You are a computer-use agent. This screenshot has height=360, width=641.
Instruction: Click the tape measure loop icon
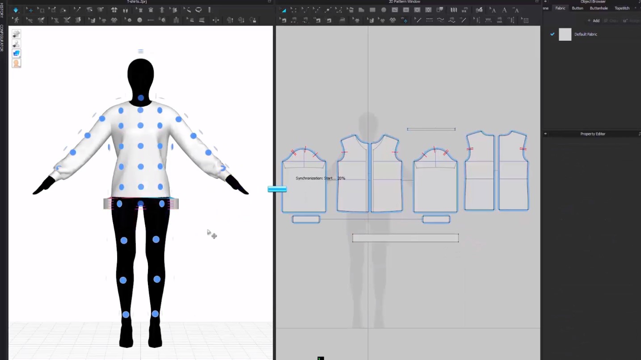[198, 10]
